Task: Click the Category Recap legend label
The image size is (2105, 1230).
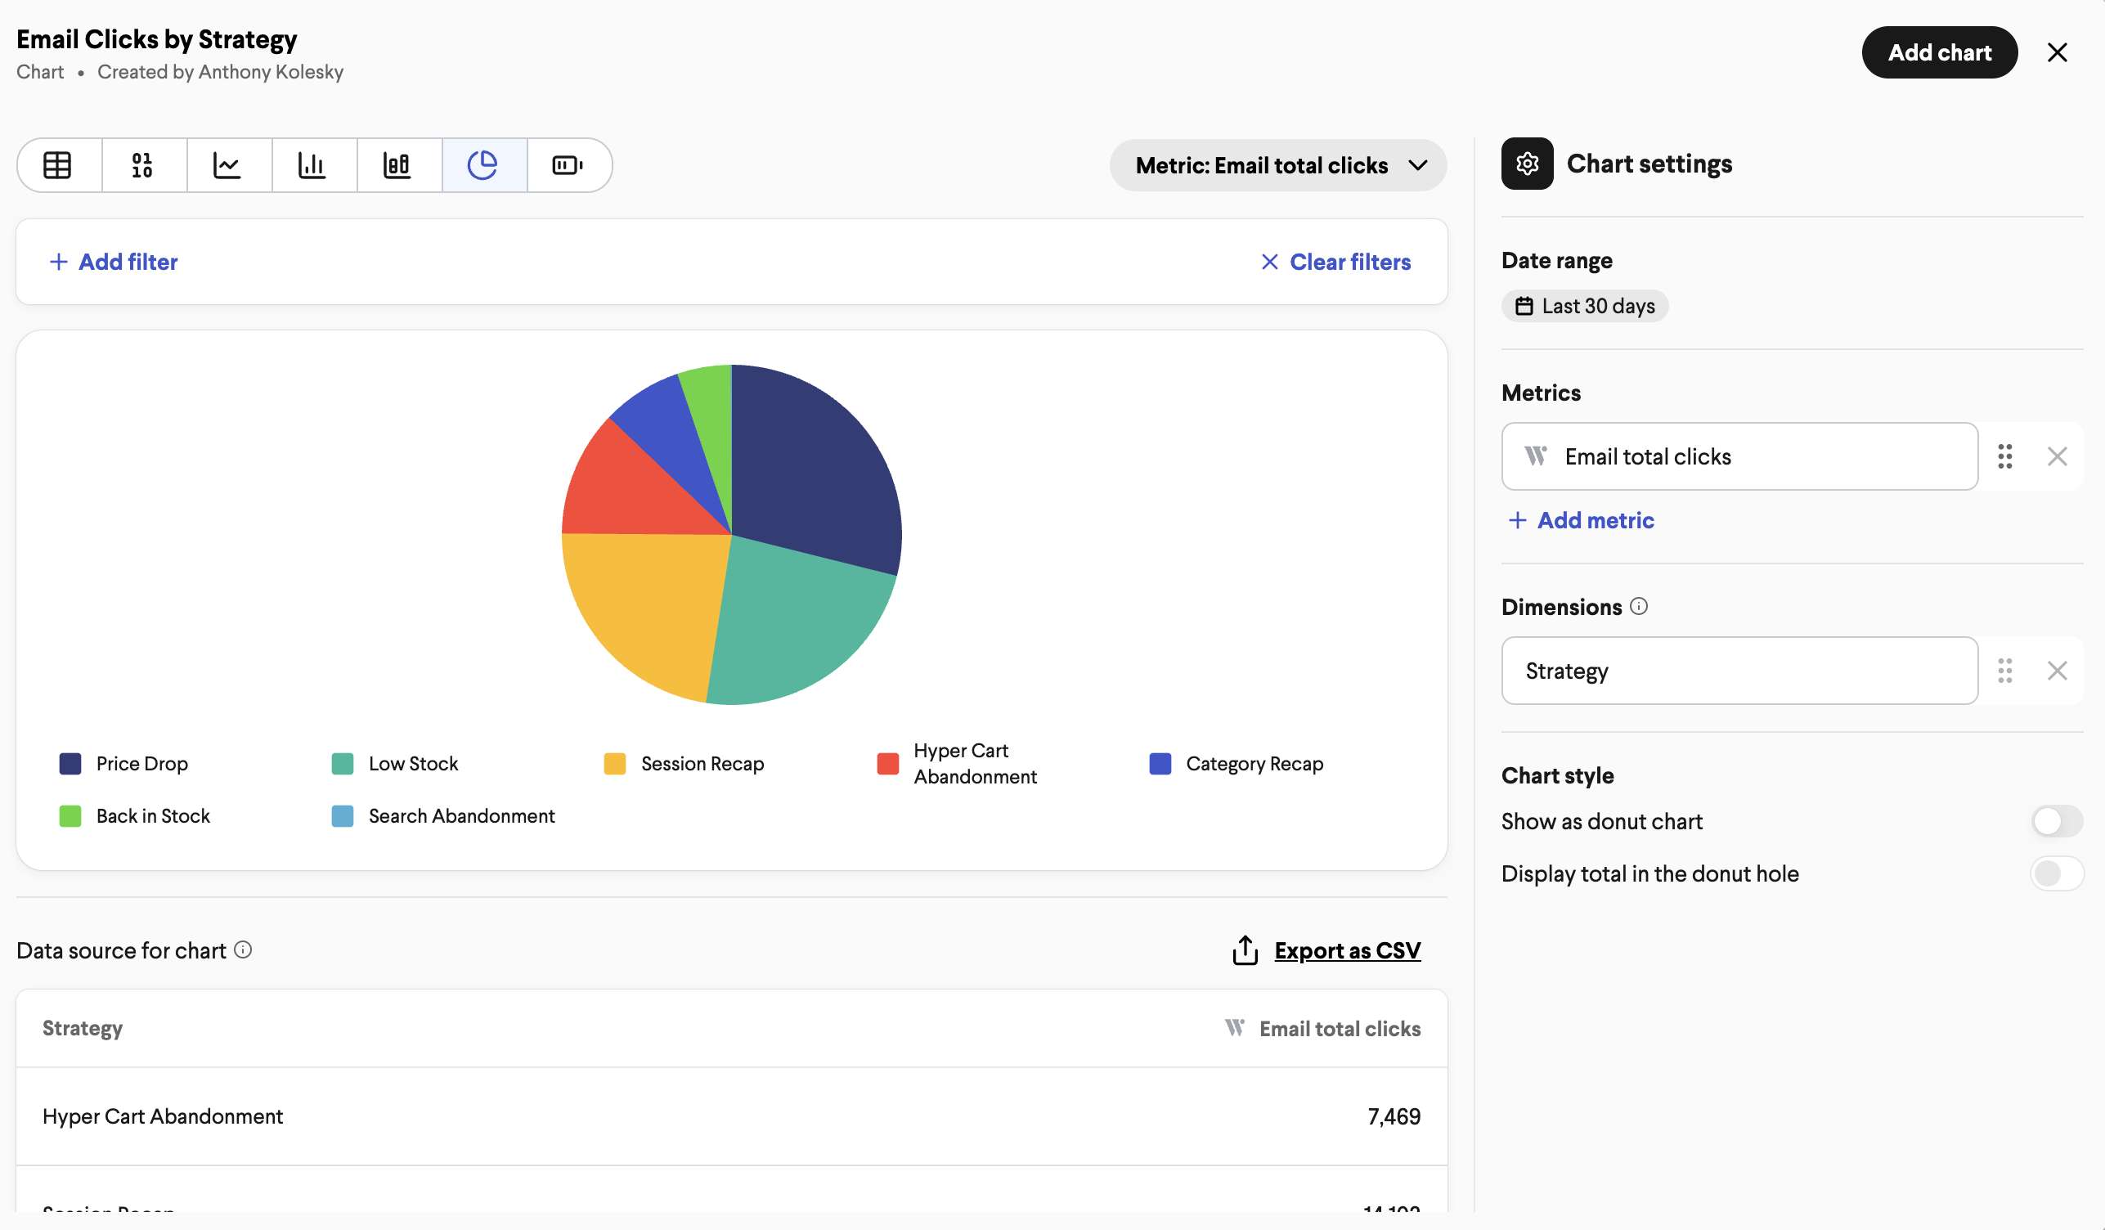Action: (x=1254, y=763)
